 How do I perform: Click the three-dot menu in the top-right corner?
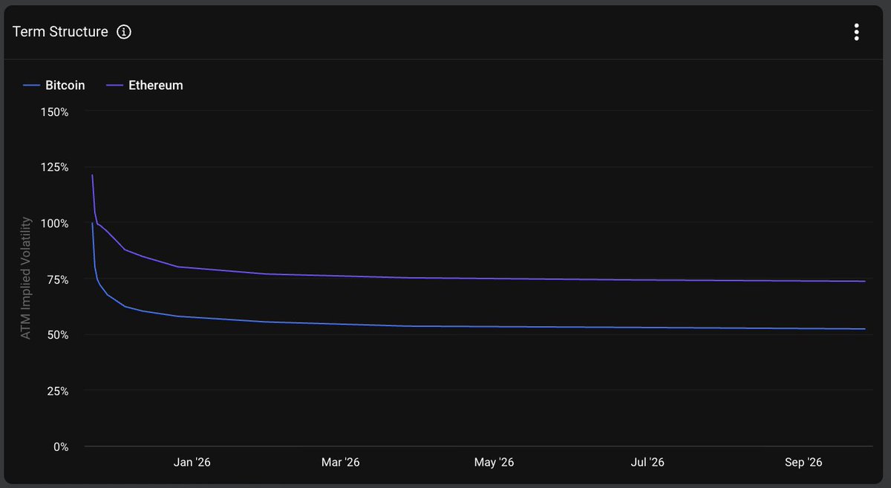point(856,32)
